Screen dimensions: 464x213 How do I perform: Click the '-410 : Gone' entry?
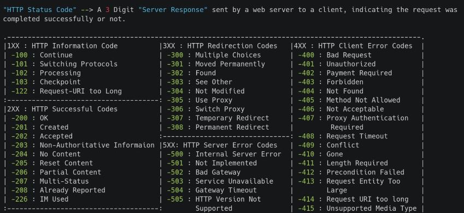point(320,154)
